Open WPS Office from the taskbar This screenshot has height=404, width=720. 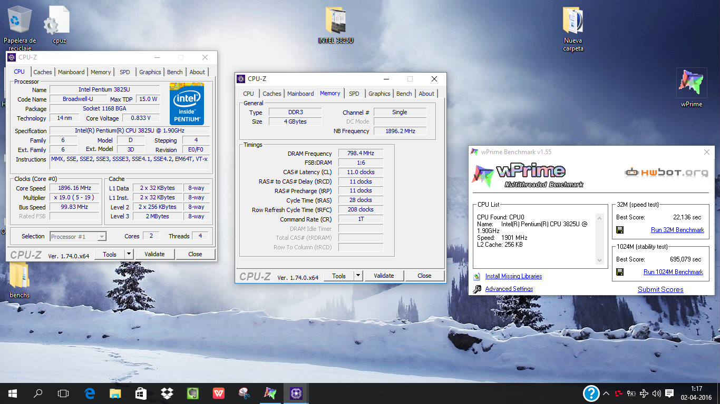[218, 393]
